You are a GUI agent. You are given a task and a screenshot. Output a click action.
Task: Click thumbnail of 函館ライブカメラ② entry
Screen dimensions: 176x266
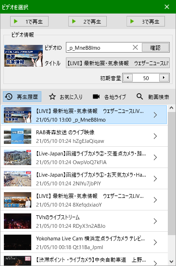point(18,157)
